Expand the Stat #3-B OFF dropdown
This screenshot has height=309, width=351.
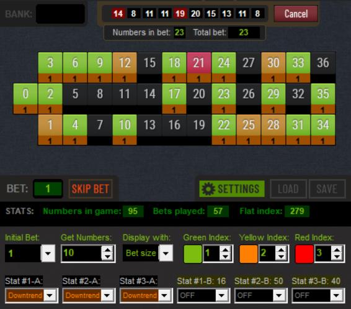pyautogui.click(x=336, y=295)
